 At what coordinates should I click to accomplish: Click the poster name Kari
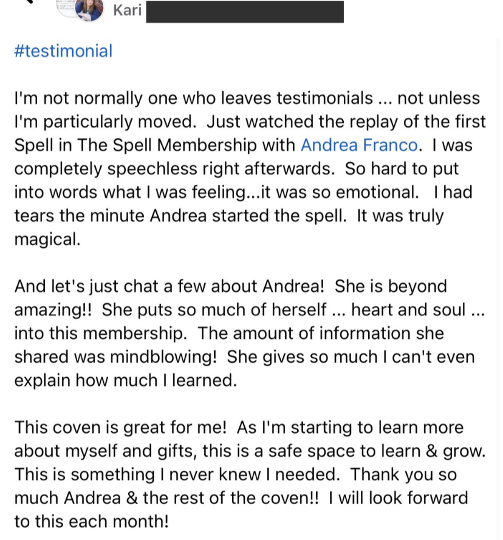pos(127,10)
